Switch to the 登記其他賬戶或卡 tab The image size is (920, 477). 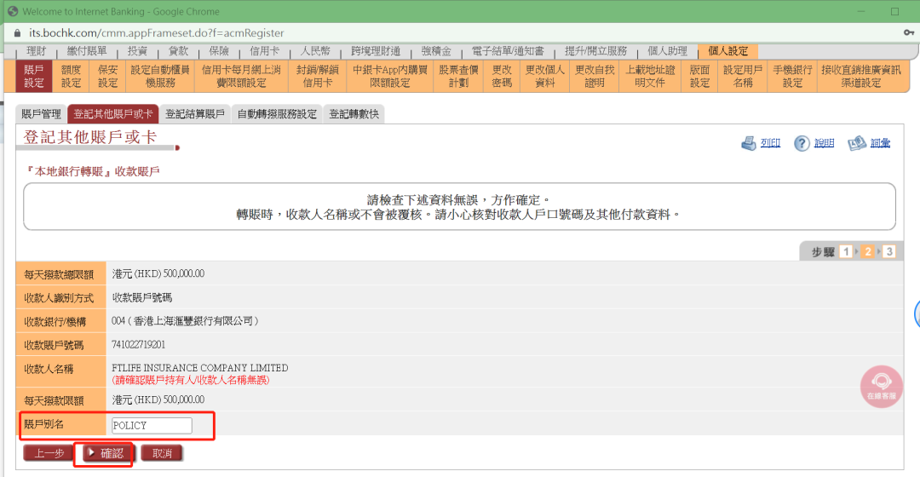pos(112,114)
